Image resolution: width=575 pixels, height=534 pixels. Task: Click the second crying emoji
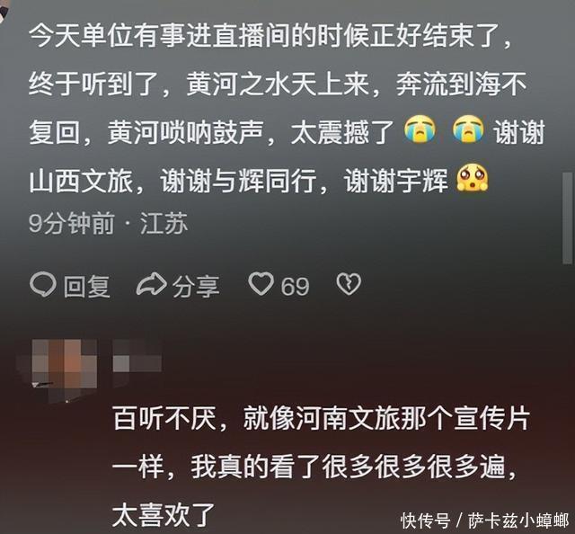[x=468, y=130]
